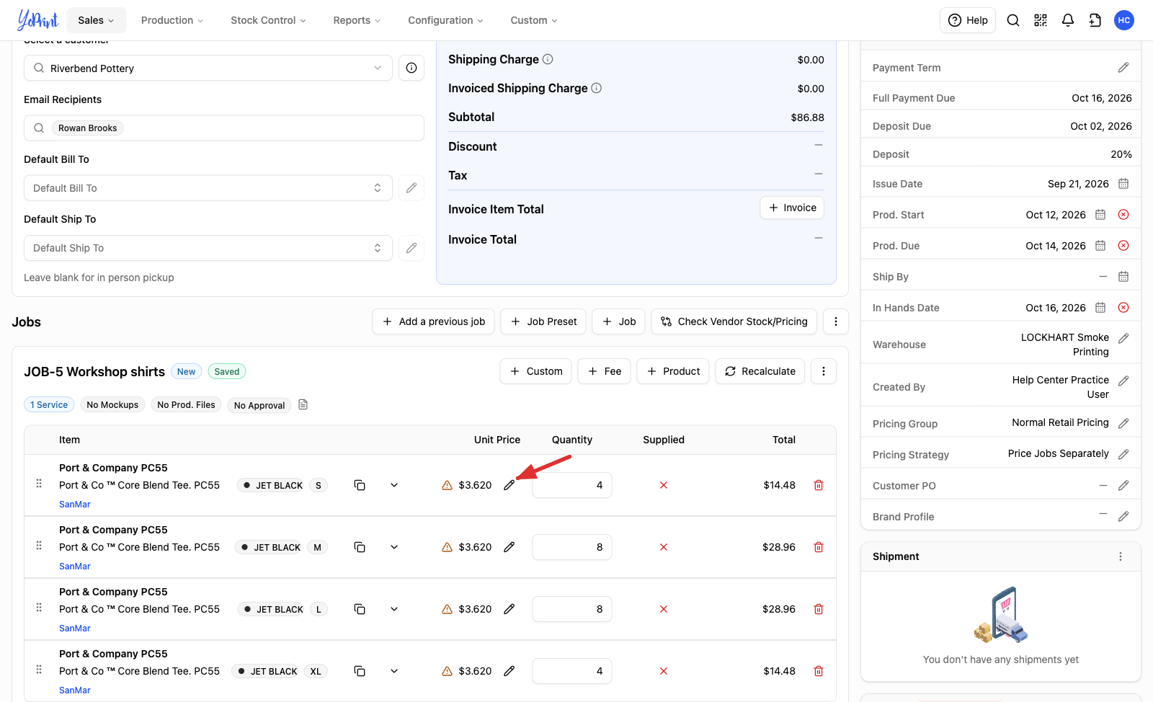The height and width of the screenshot is (702, 1153).
Task: Open the Default Bill To dropdown
Action: point(208,188)
